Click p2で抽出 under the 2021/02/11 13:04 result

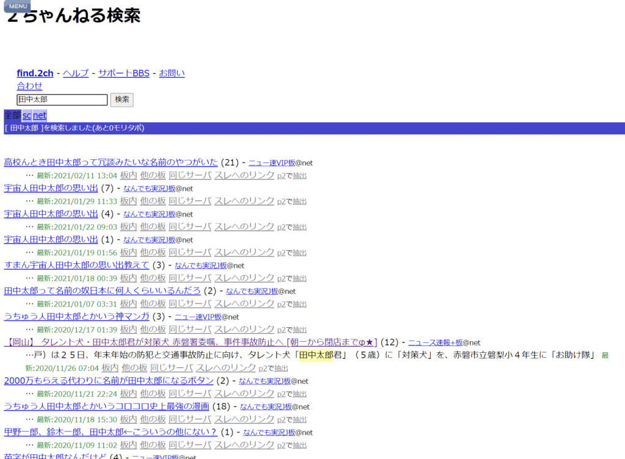click(x=292, y=176)
